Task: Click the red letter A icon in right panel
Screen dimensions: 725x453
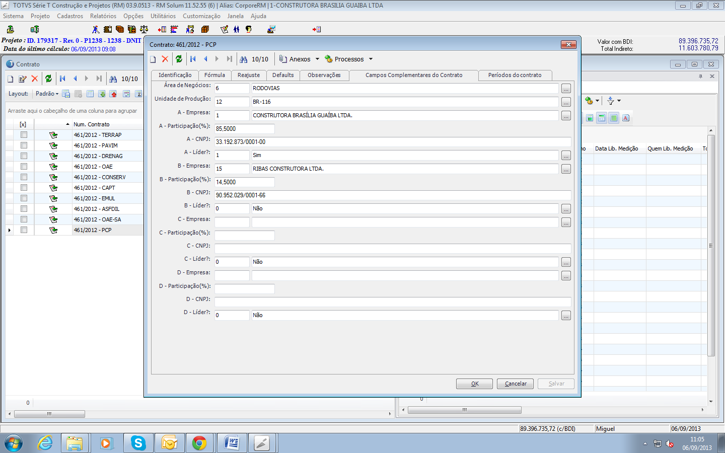Action: point(626,118)
